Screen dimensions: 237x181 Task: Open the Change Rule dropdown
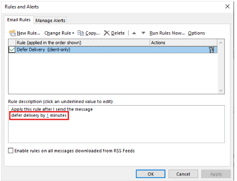pyautogui.click(x=59, y=33)
